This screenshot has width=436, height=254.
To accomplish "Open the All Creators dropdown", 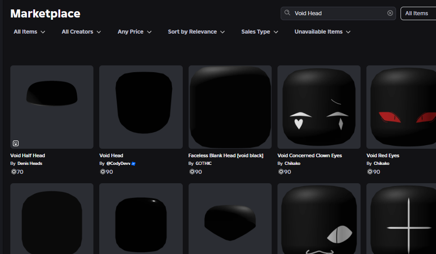I will tap(81, 32).
